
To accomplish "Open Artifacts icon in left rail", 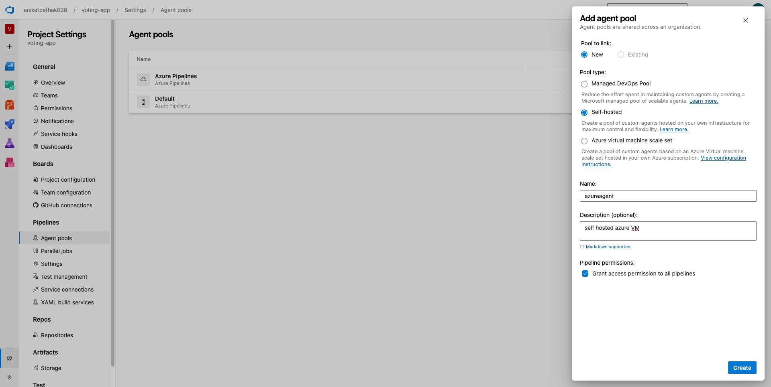I will [10, 162].
